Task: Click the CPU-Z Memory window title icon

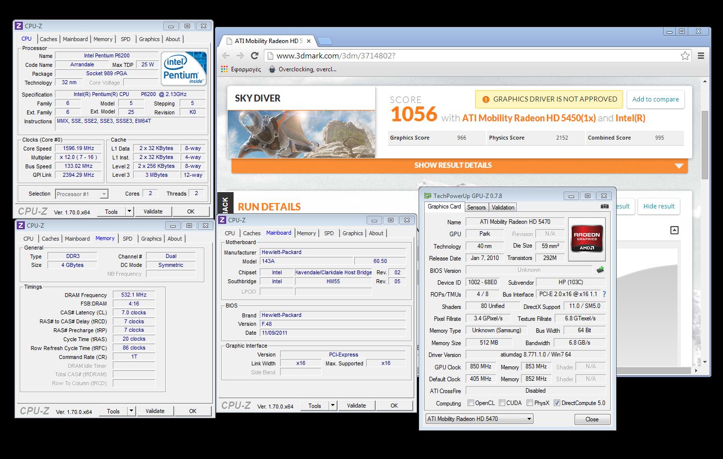Action: tap(21, 225)
